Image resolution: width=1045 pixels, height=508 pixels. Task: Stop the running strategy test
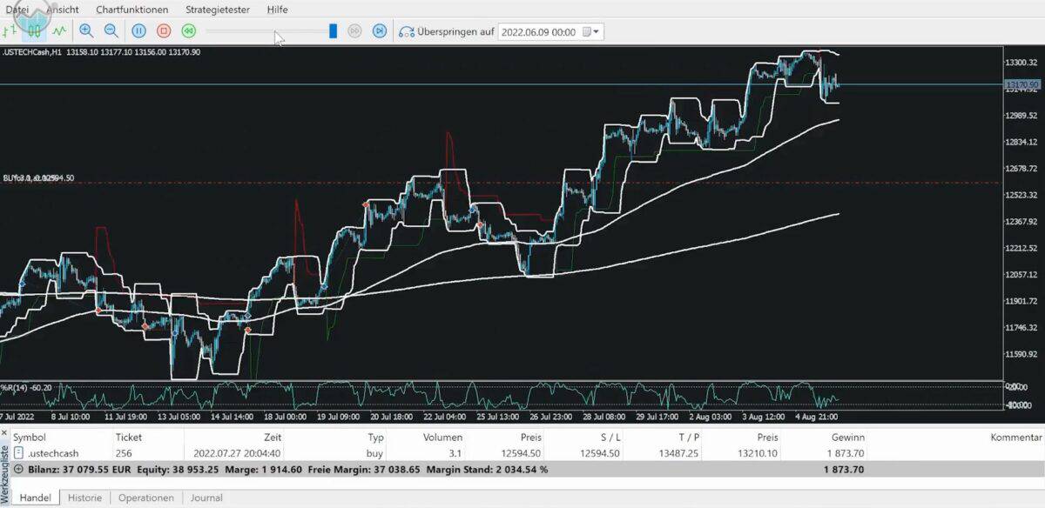163,30
